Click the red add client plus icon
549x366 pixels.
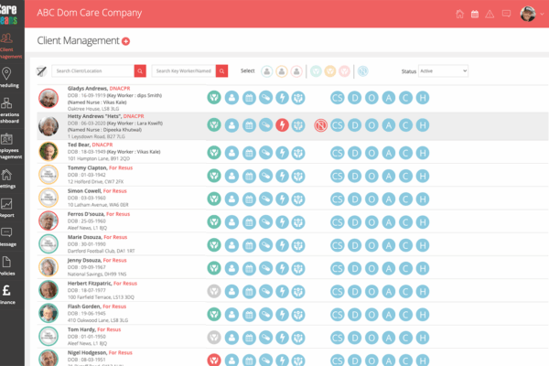126,41
